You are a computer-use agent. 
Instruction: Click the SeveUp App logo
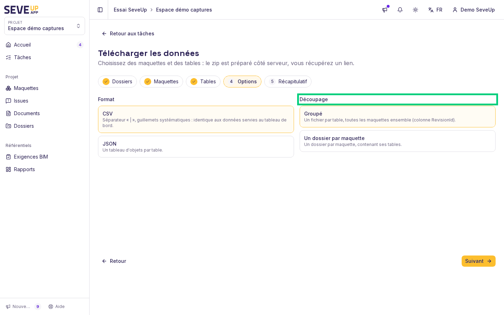[21, 10]
